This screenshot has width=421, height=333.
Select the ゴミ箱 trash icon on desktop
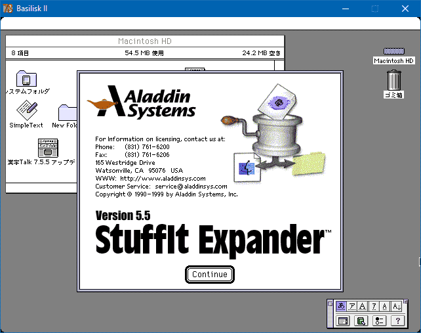click(394, 80)
